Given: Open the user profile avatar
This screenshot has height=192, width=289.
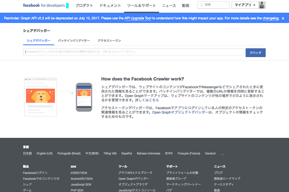Looking at the screenshot, I should pos(262,5).
